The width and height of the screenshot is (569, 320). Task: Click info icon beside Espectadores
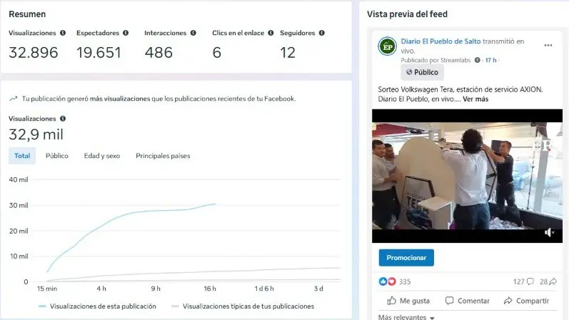(x=126, y=33)
